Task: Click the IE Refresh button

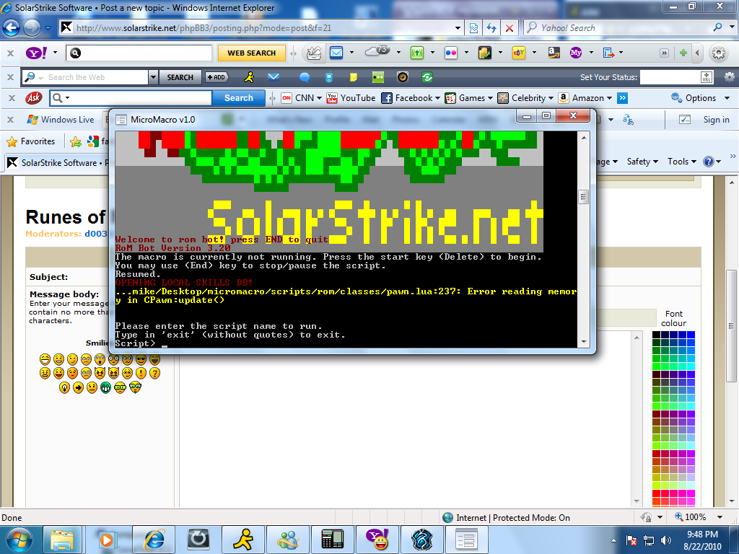Action: pos(491,28)
